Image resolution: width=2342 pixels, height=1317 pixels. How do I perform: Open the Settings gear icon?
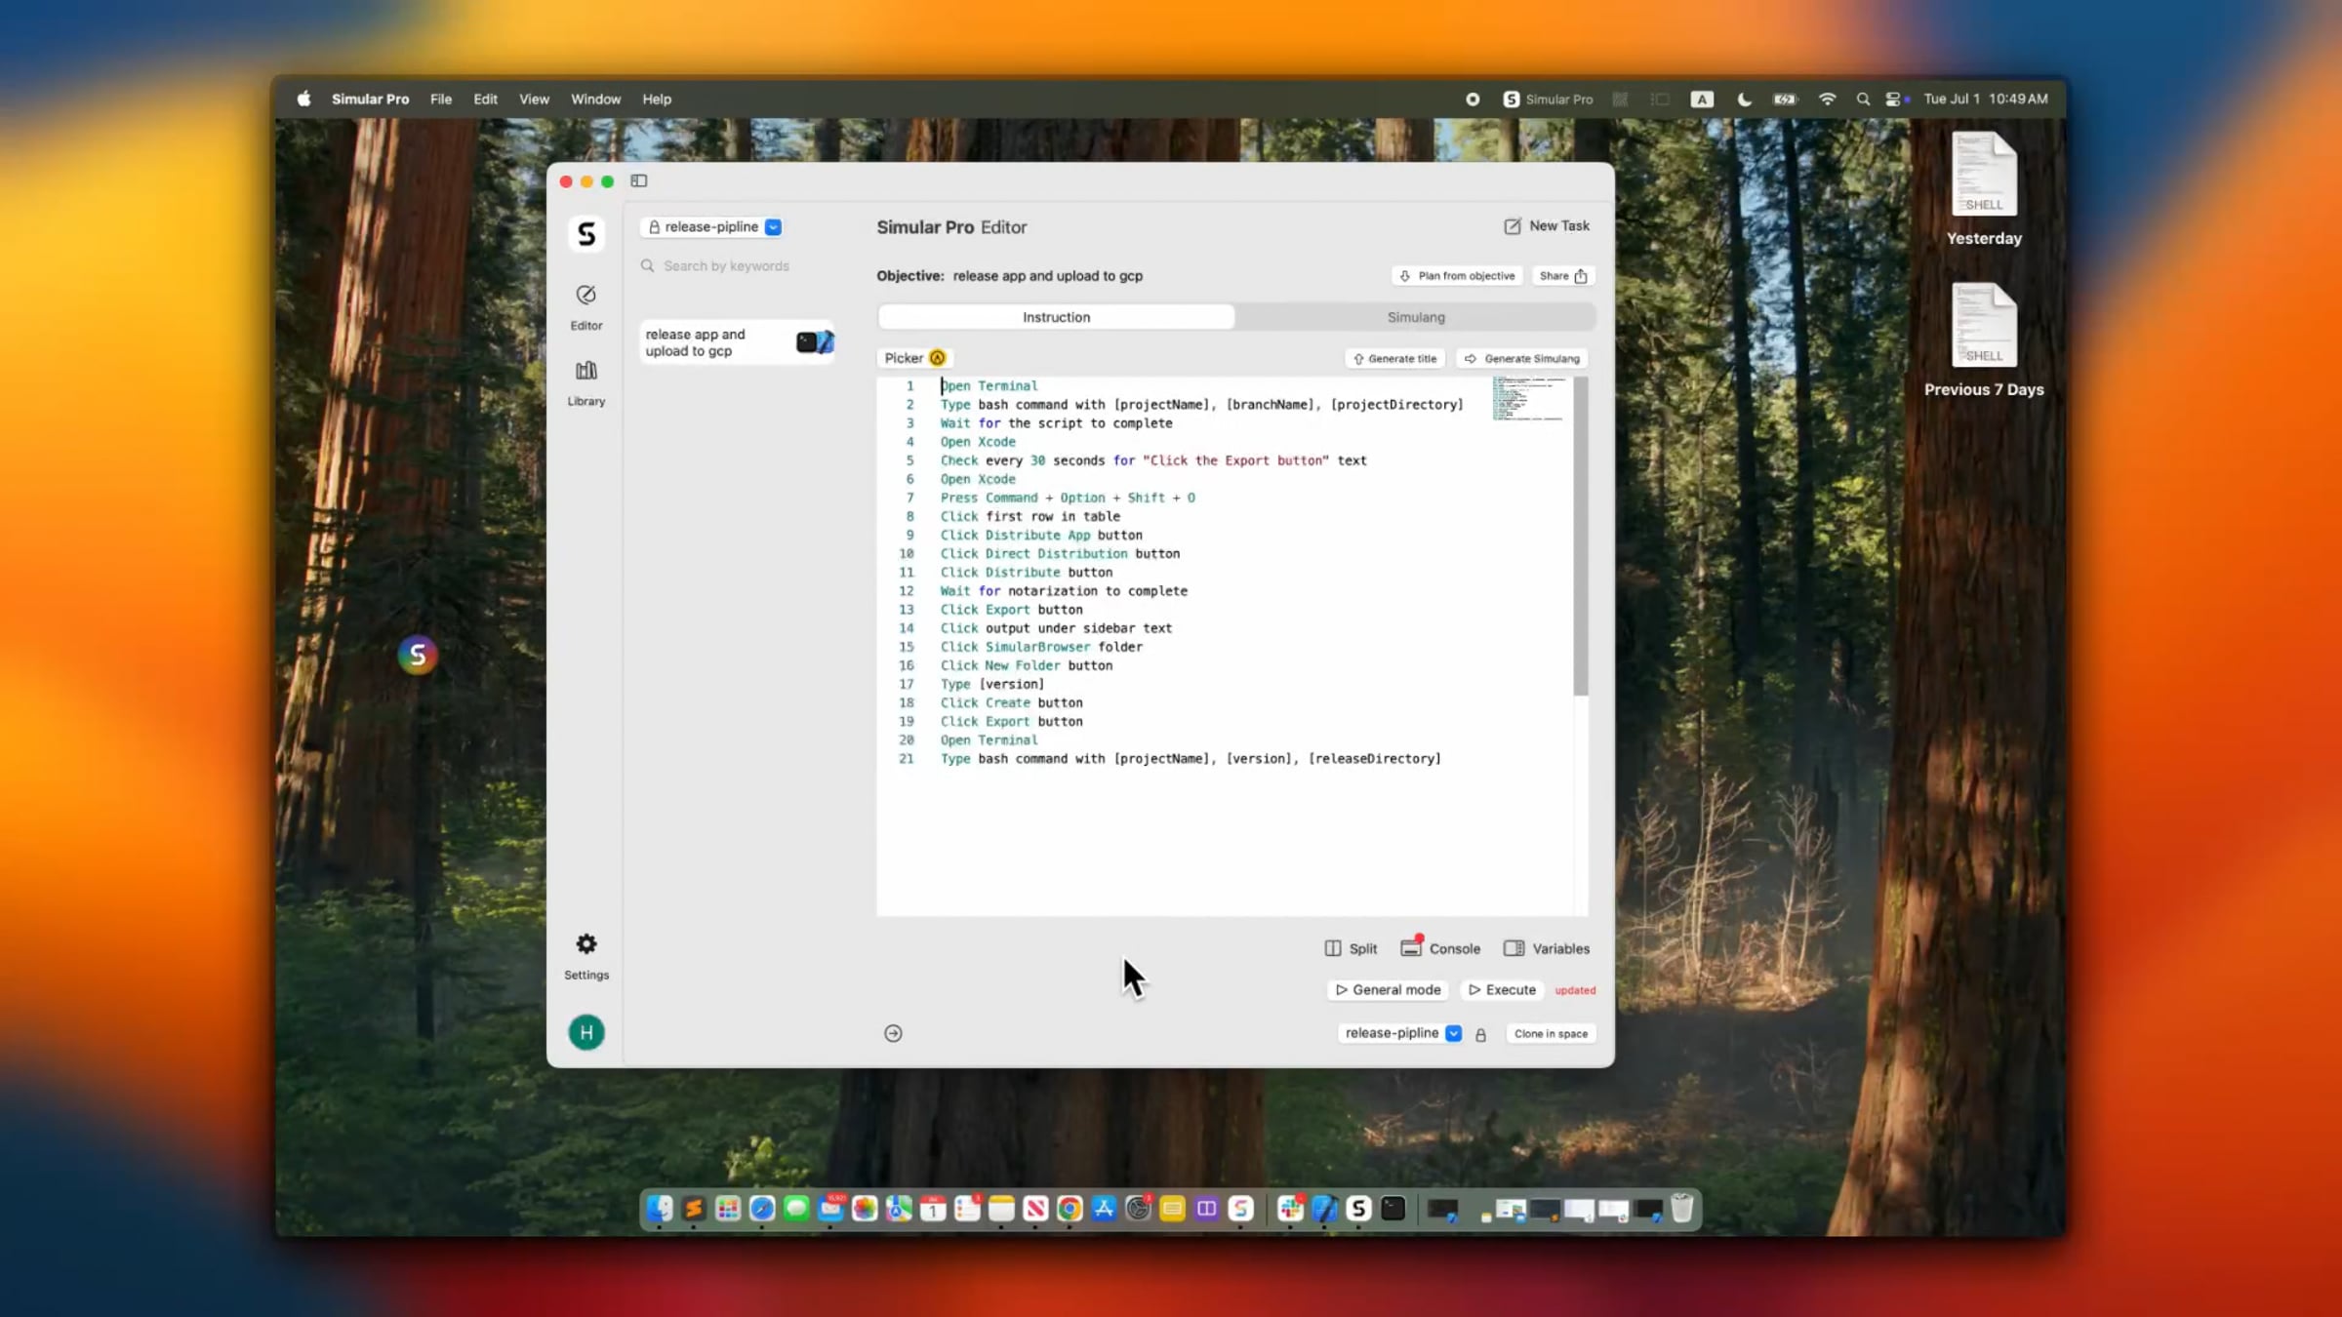[585, 956]
